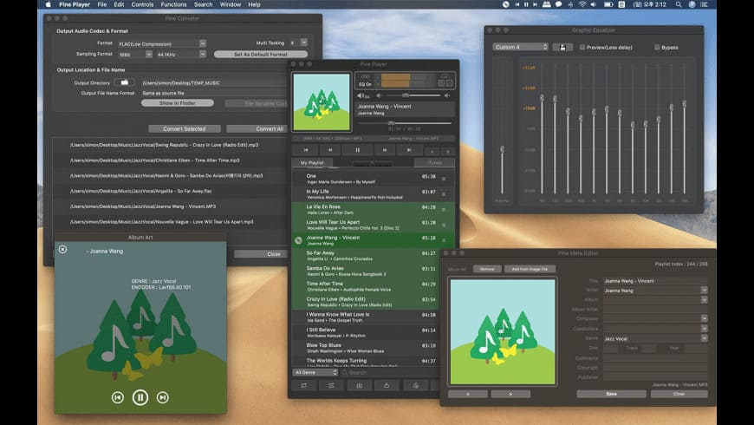
Task: Pause playback in Pine Player transport bar
Action: pyautogui.click(x=357, y=150)
